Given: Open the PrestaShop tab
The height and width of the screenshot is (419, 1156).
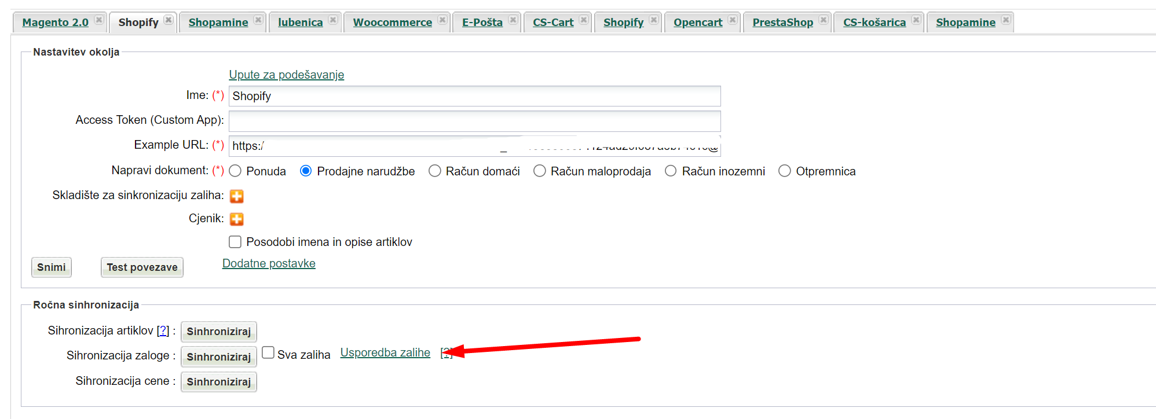Looking at the screenshot, I should click(783, 23).
